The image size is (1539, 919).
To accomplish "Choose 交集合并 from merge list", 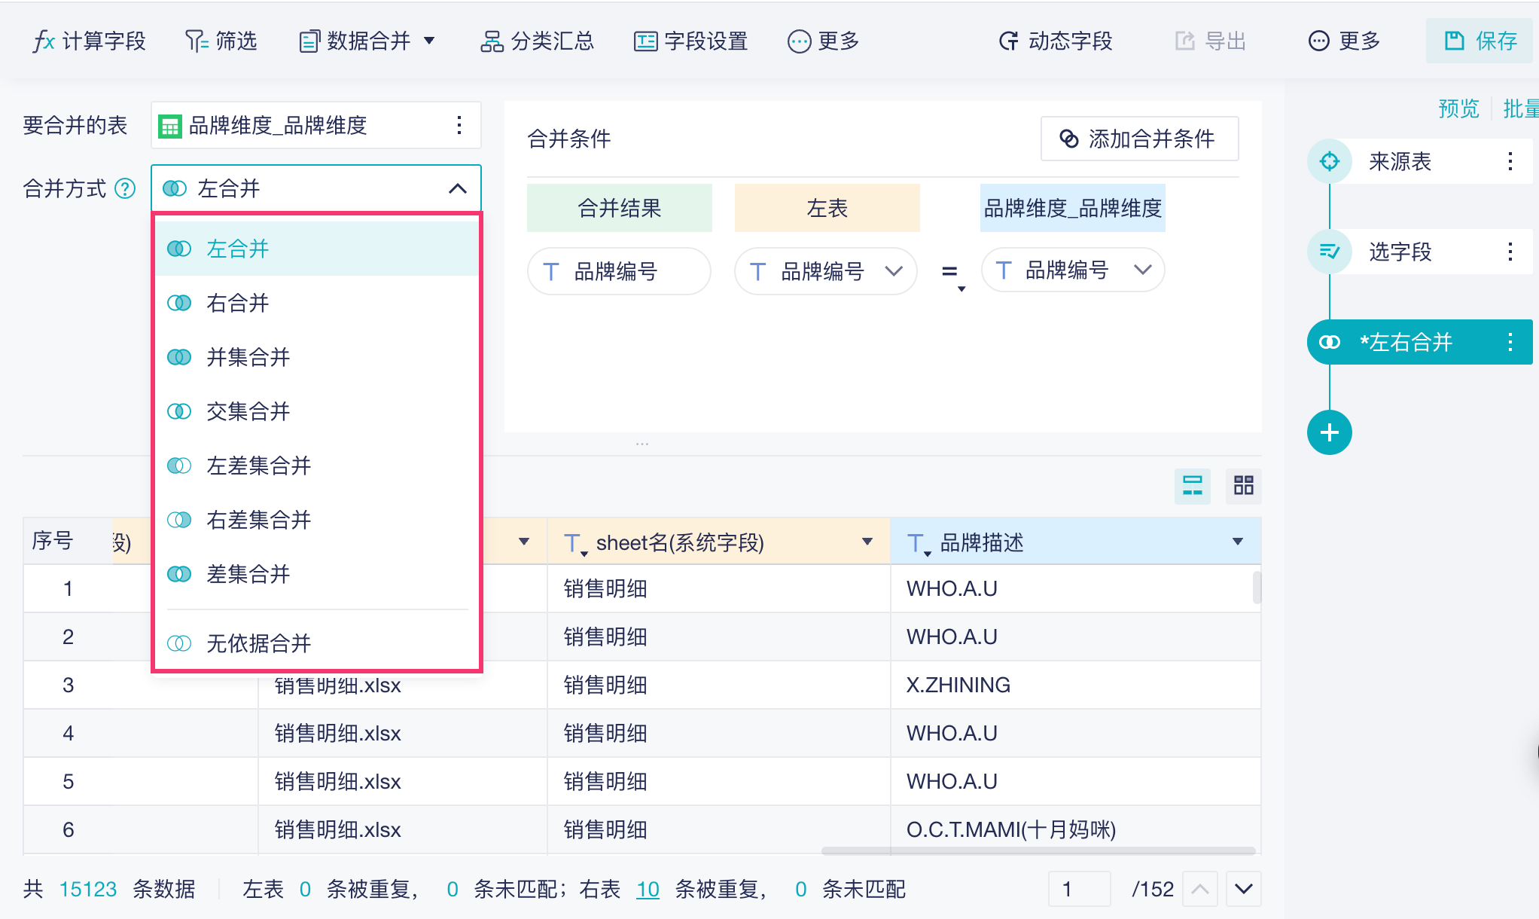I will click(248, 411).
